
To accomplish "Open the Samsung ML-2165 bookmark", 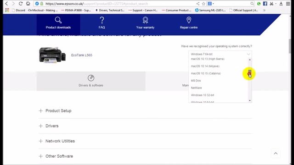I will pos(210,10).
